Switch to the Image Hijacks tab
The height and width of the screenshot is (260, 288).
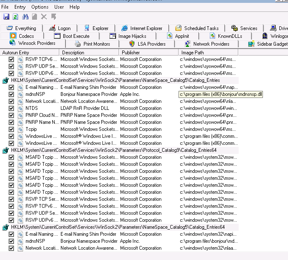coord(128,36)
